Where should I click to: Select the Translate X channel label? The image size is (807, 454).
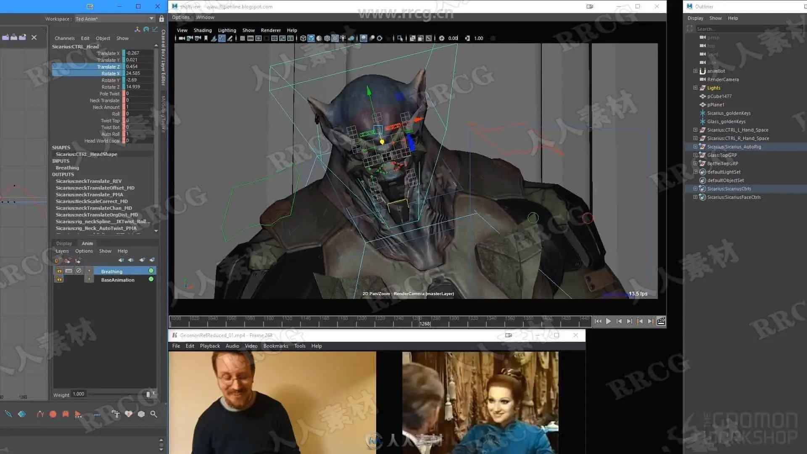click(x=108, y=53)
